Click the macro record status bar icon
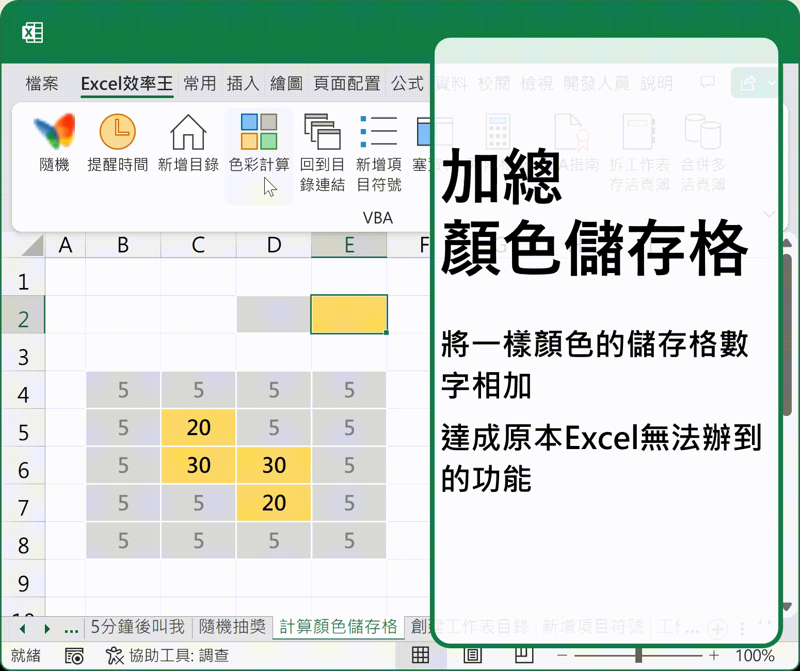Viewport: 800px width, 671px height. coord(74,656)
